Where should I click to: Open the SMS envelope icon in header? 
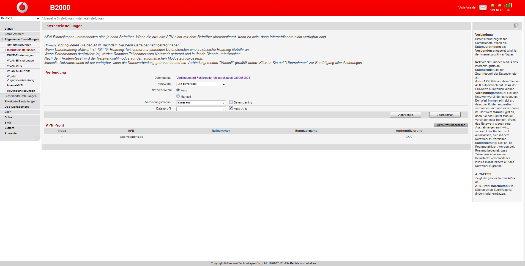[483, 8]
